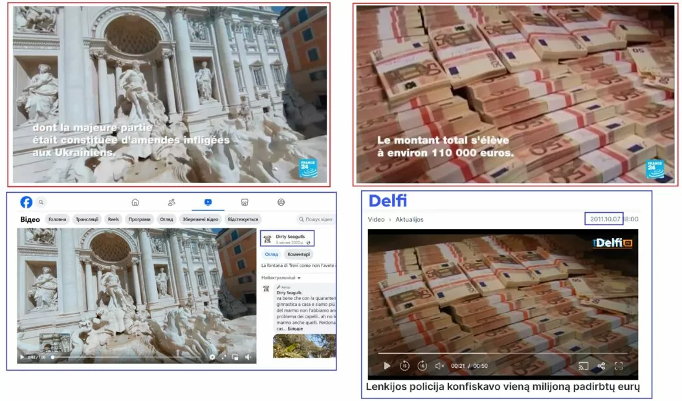
Task: Unmute the Delfi video sound
Action: (440, 366)
